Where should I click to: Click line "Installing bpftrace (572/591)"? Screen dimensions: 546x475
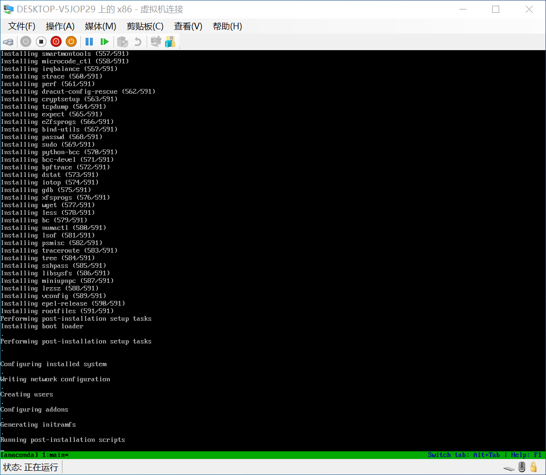[55, 167]
